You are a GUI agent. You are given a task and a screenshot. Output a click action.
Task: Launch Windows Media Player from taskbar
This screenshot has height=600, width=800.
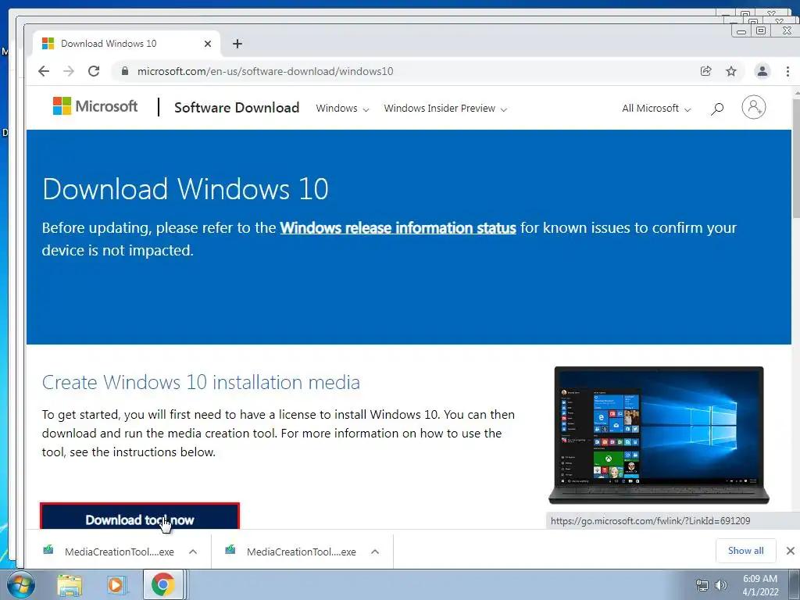[116, 585]
